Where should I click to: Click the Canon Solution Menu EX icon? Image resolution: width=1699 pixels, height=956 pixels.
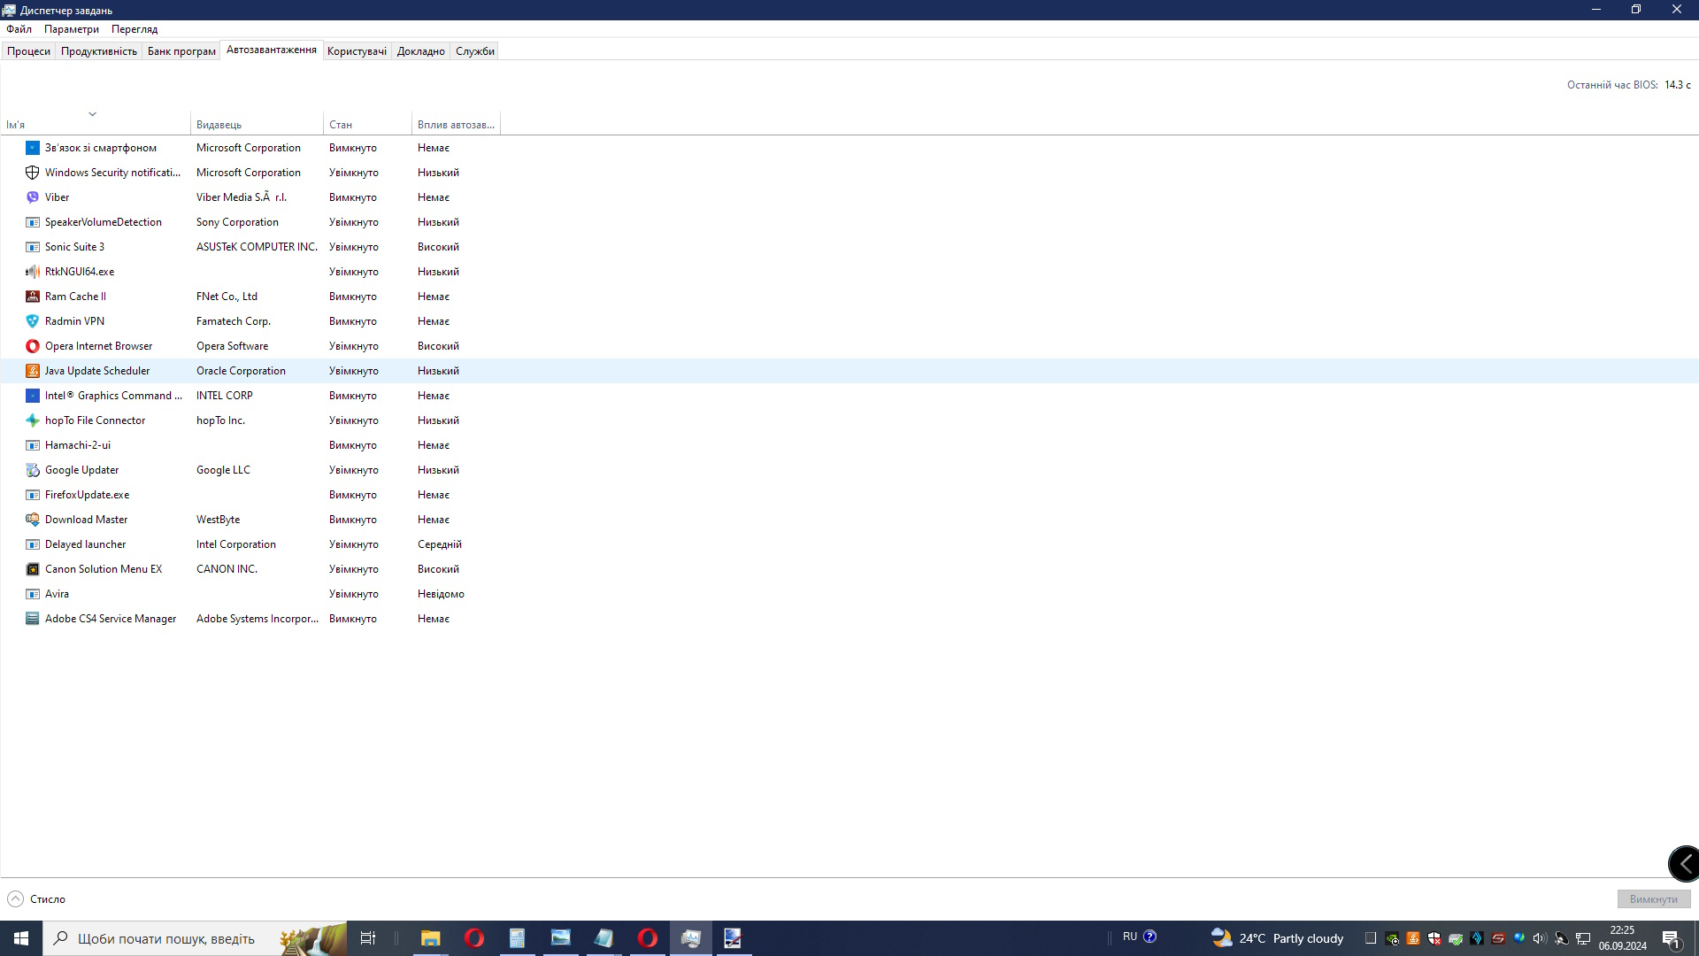[x=33, y=569]
